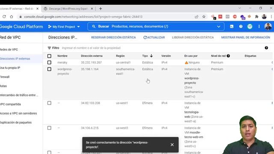Open Duplicación de paquetes in the sidebar
The image size is (274, 154).
coord(16,122)
